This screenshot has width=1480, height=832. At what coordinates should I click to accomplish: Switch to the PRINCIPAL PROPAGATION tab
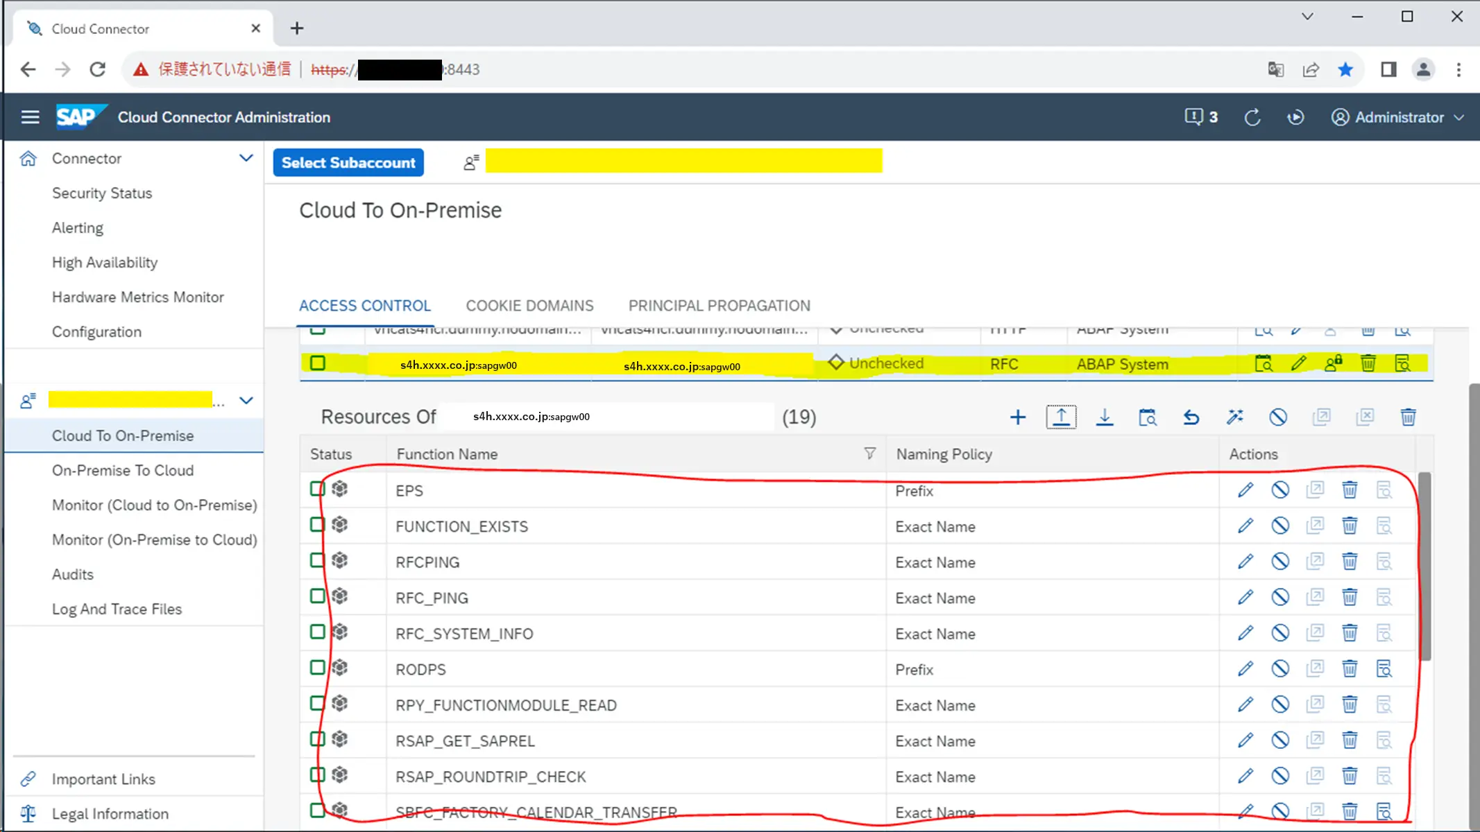click(719, 306)
